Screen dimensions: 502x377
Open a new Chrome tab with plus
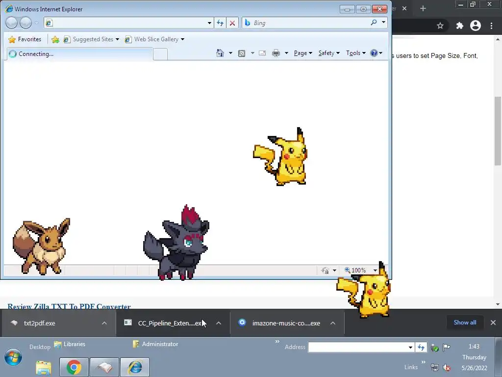click(423, 9)
